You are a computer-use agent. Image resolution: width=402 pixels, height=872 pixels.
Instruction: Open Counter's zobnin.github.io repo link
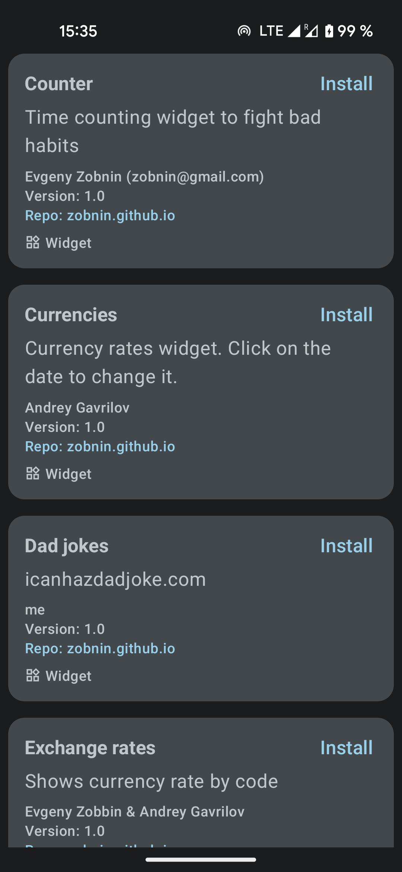click(x=100, y=215)
